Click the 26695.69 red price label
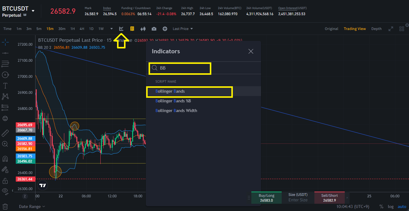This screenshot has height=211, width=409. [x=25, y=125]
